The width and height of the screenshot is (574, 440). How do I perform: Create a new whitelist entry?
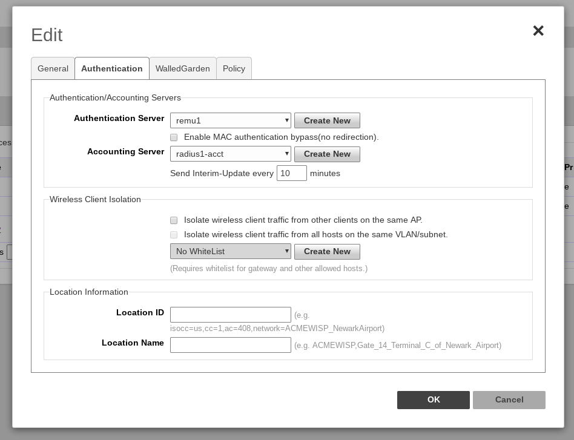(327, 251)
